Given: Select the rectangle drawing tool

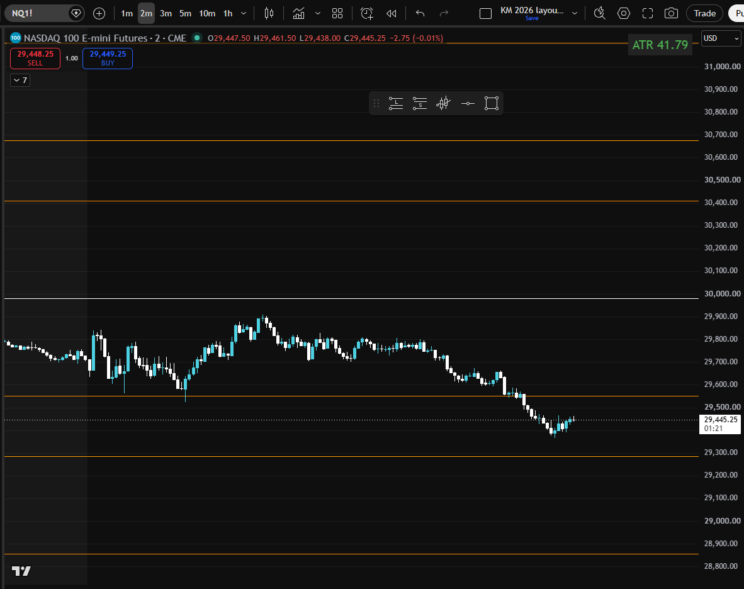Looking at the screenshot, I should pos(491,103).
